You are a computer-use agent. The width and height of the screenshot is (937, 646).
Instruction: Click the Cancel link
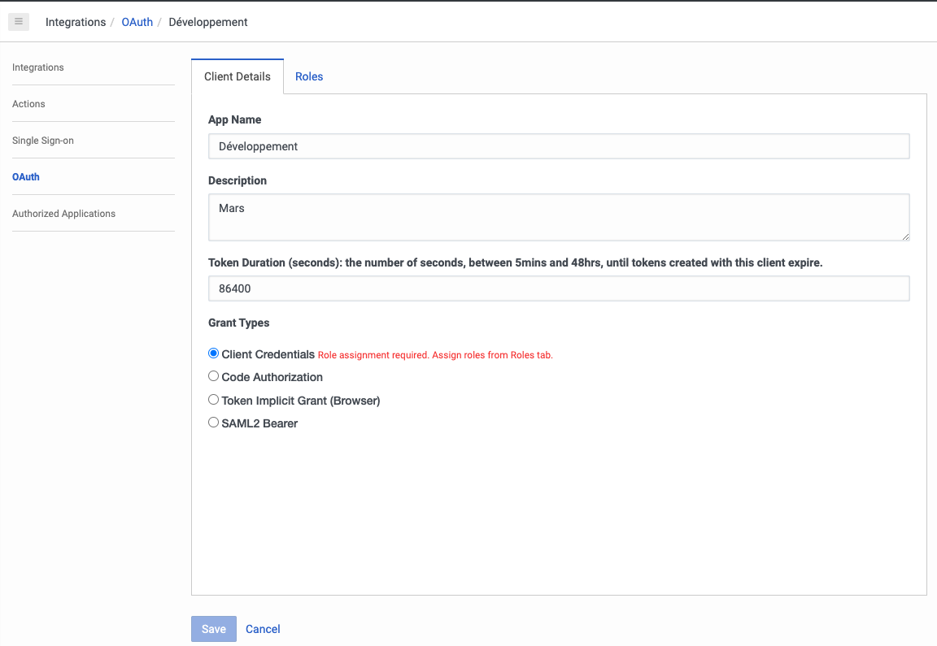pos(263,629)
